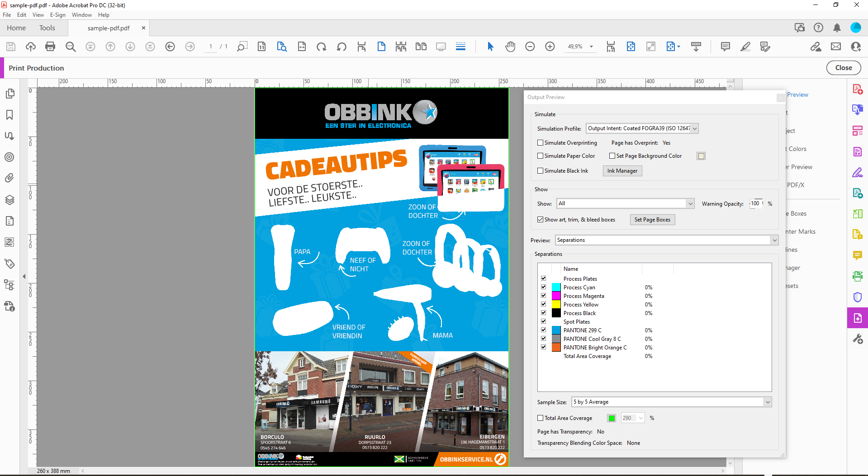Open the Edit menu
Image resolution: width=868 pixels, height=476 pixels.
[x=21, y=14]
